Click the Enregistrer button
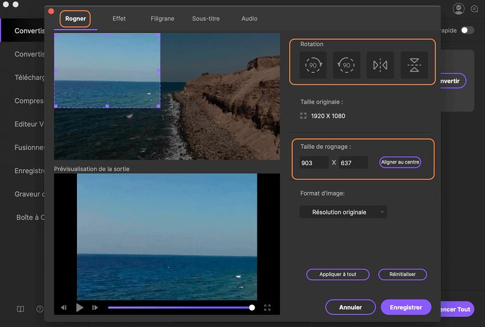Viewport: 485px width, 327px height. (x=406, y=307)
